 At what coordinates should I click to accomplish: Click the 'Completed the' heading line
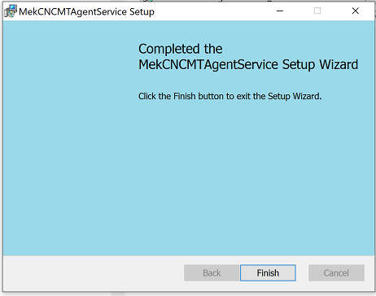coord(181,49)
